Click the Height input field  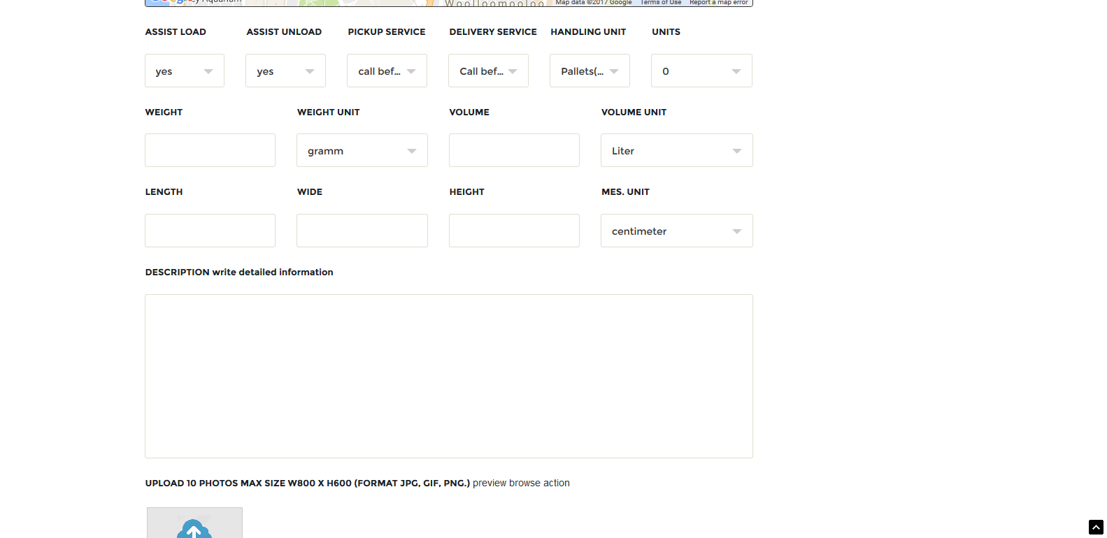point(514,231)
